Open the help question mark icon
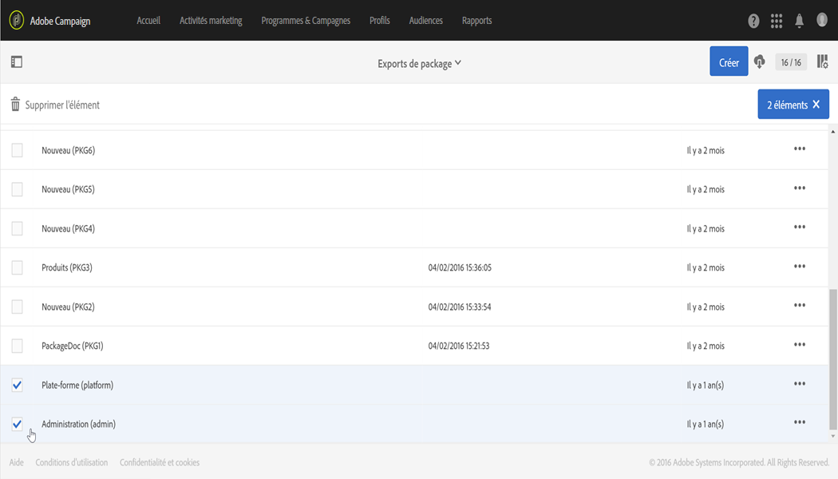The image size is (838, 479). pos(753,21)
